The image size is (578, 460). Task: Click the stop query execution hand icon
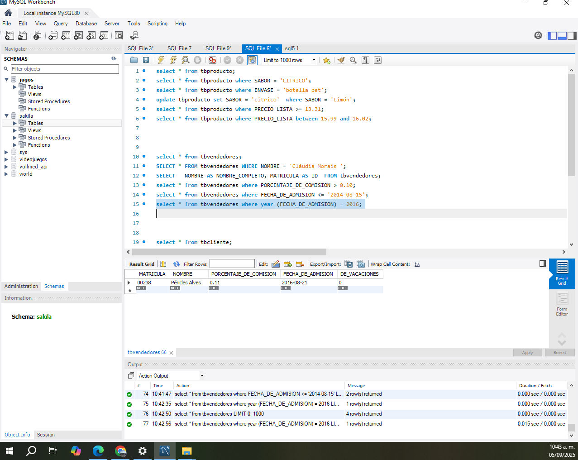point(197,60)
